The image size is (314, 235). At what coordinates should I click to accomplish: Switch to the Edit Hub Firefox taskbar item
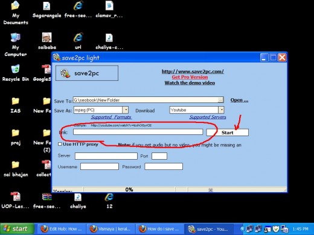click(x=62, y=229)
